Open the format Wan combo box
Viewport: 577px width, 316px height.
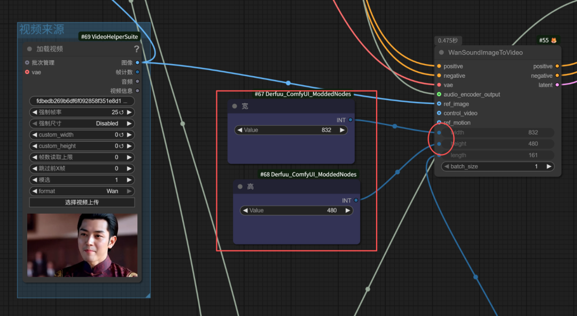(x=82, y=191)
